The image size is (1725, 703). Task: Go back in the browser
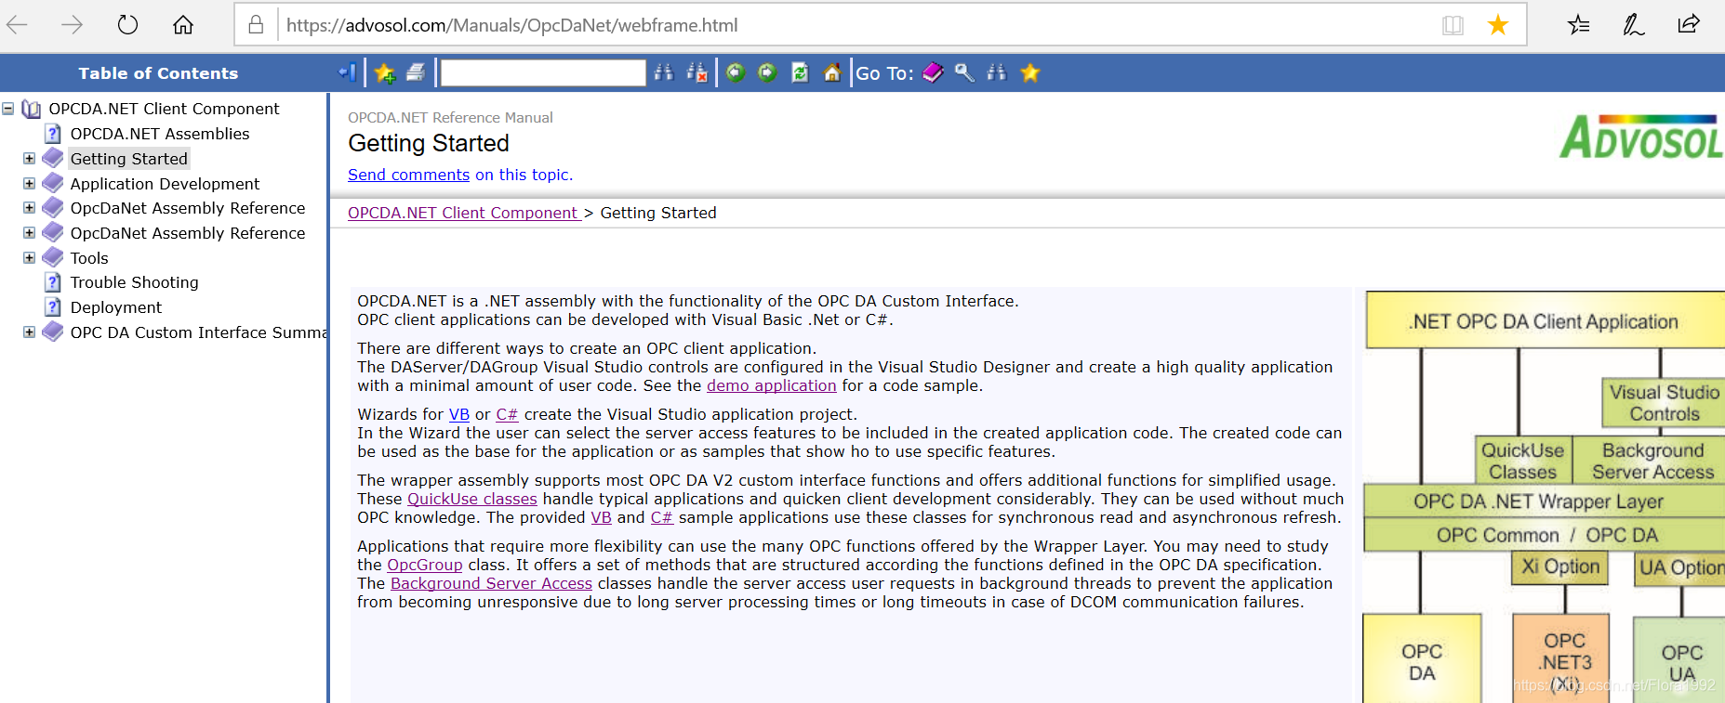pyautogui.click(x=18, y=25)
